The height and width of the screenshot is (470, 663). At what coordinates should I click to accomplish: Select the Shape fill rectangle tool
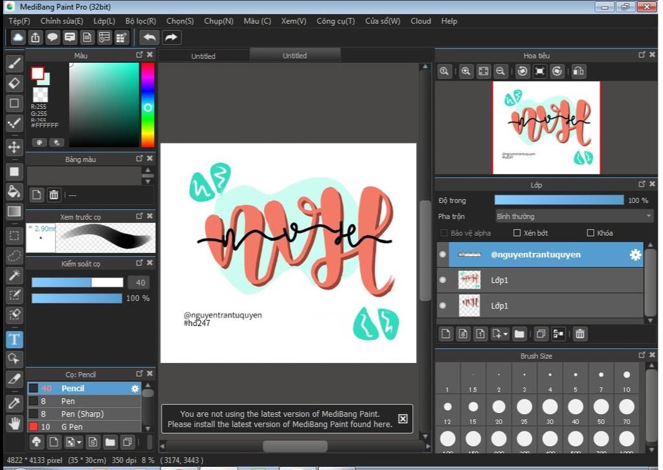click(x=14, y=172)
